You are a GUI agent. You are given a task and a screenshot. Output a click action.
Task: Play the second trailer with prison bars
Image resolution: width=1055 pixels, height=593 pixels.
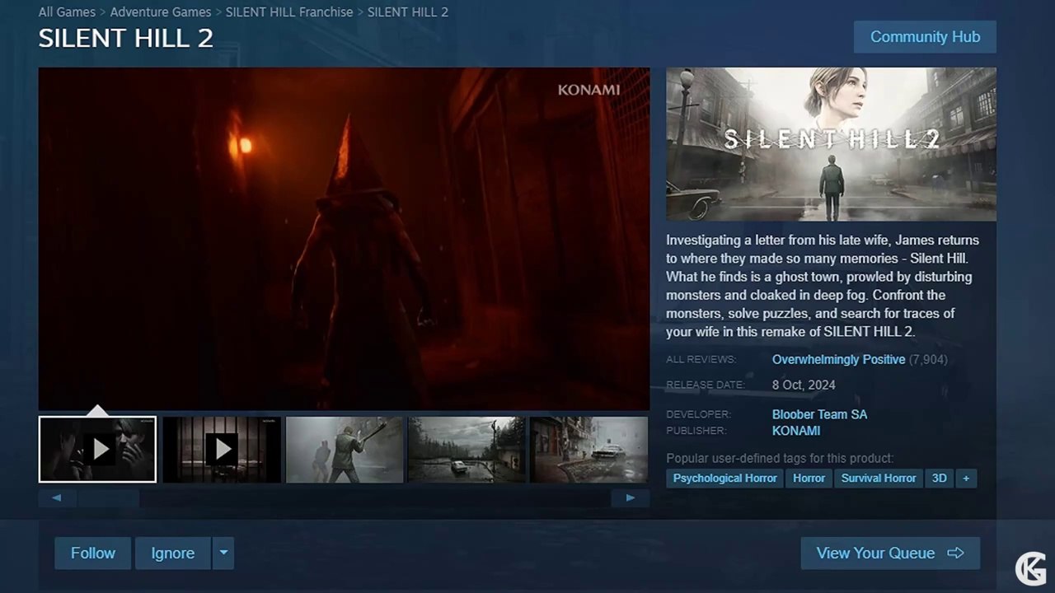tap(222, 449)
